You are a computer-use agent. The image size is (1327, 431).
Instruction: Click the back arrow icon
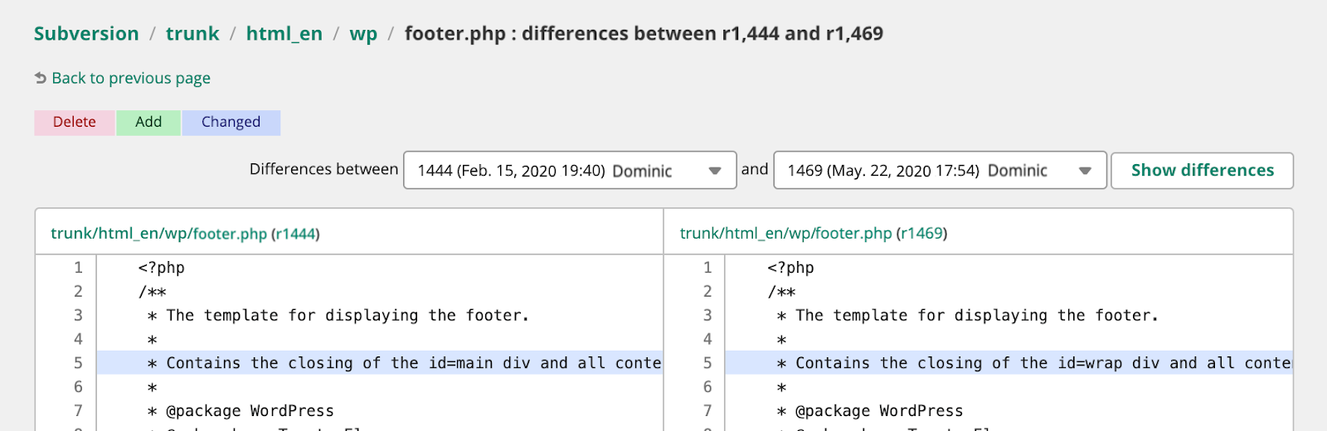coord(41,78)
